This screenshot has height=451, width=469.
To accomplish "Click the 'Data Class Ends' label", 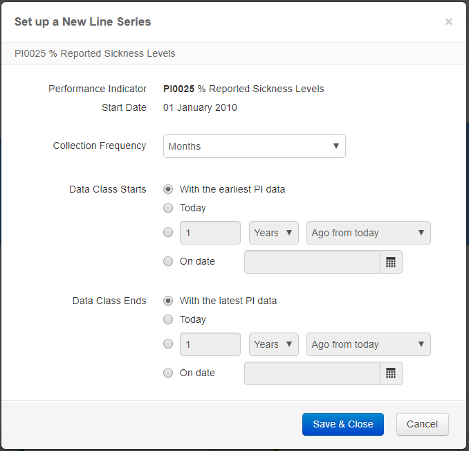I will 109,301.
